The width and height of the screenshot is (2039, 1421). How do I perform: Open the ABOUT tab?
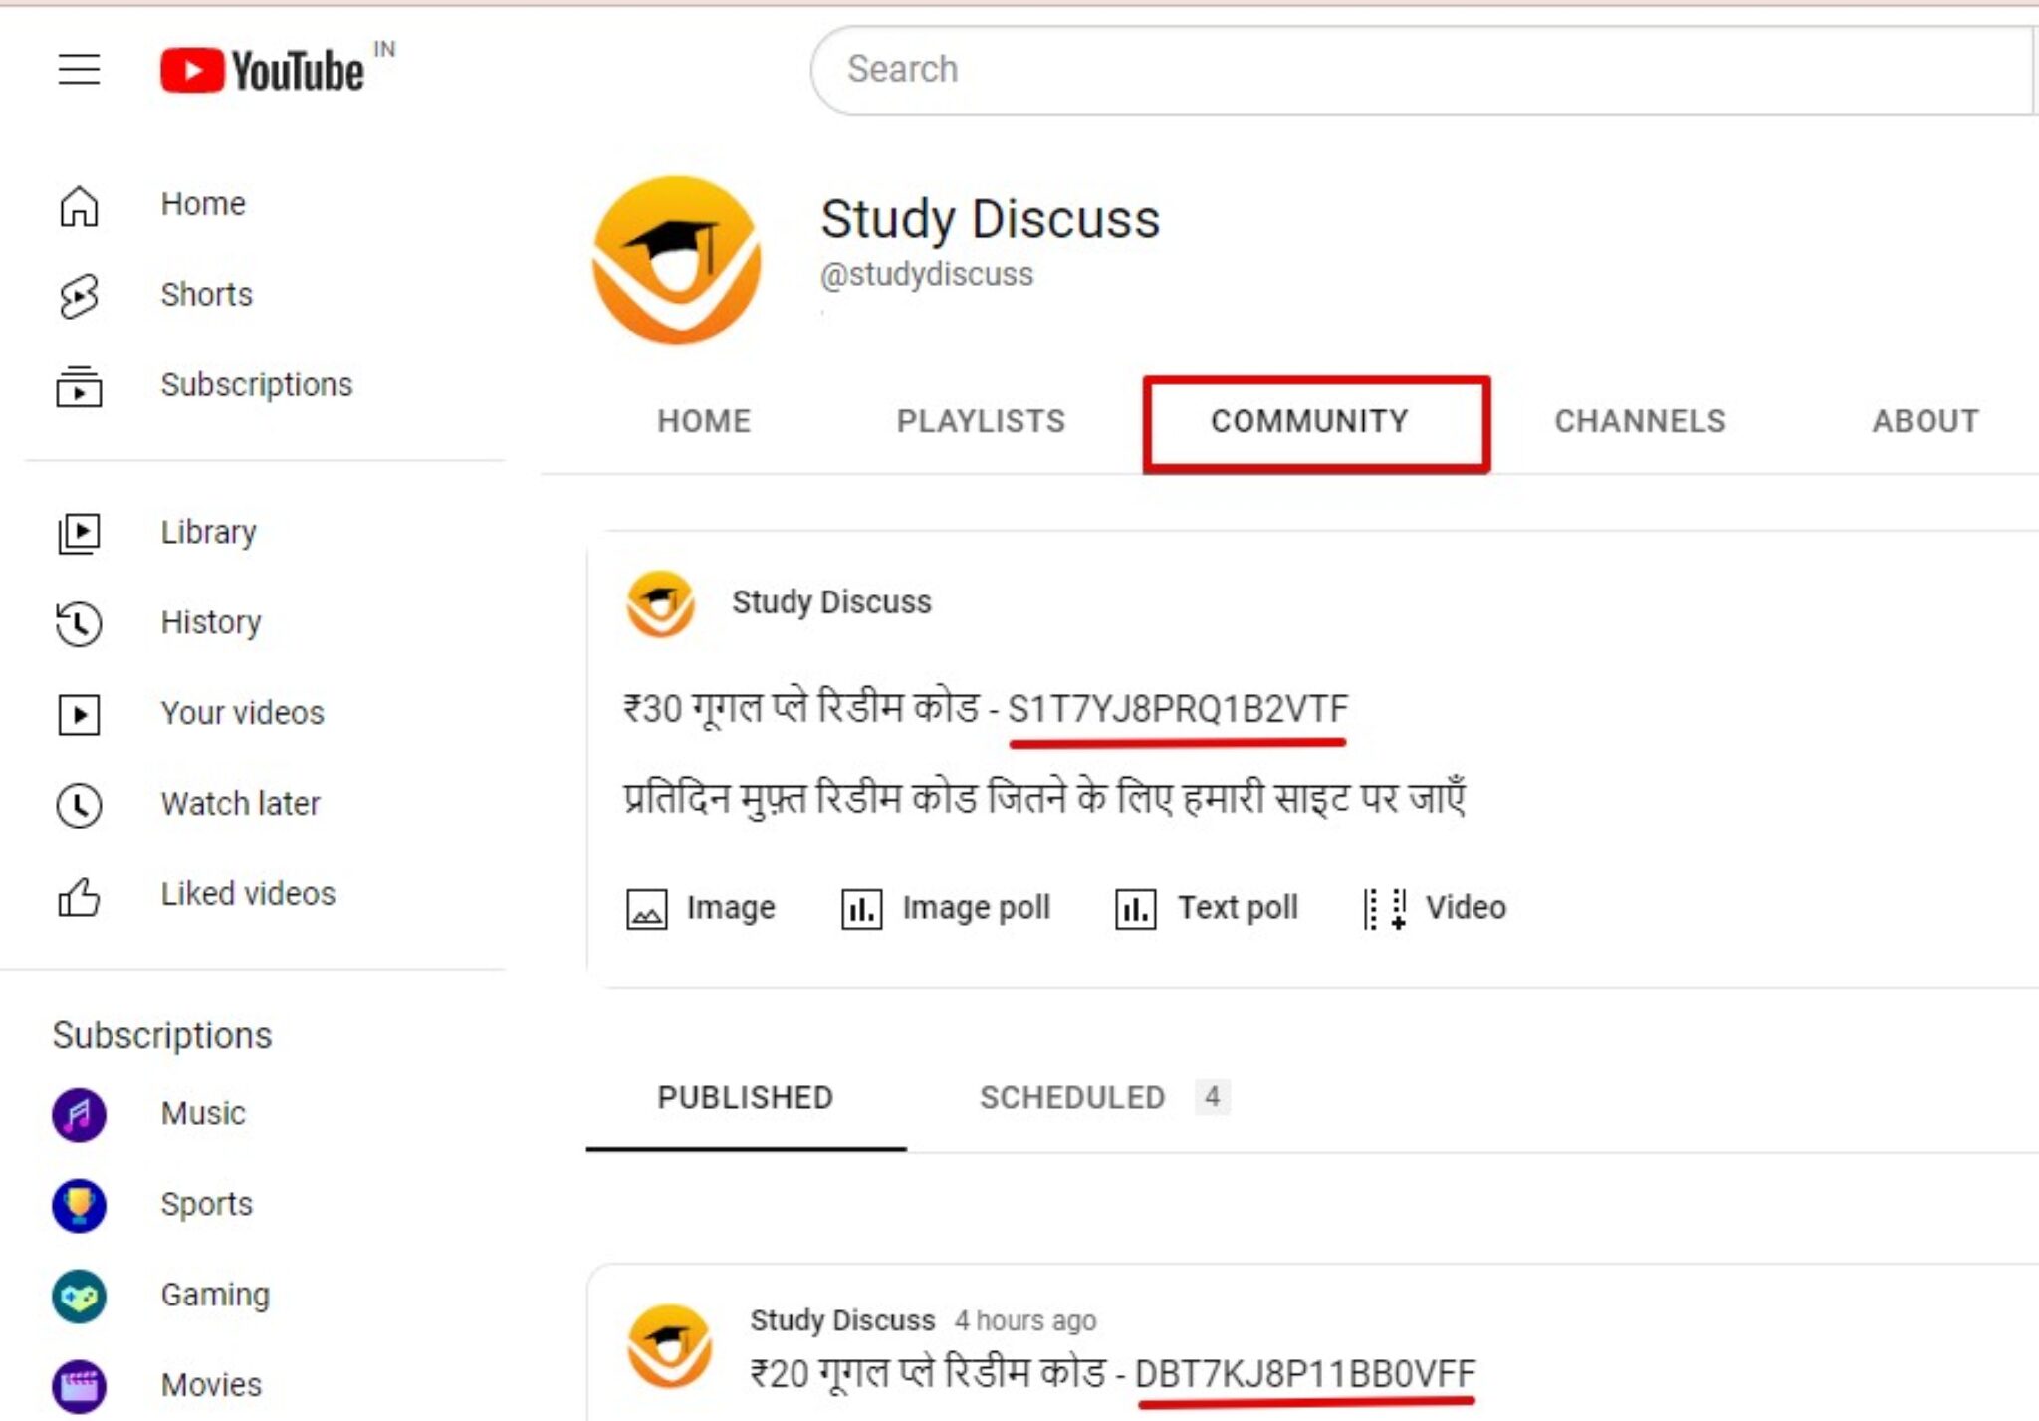[x=1925, y=422]
